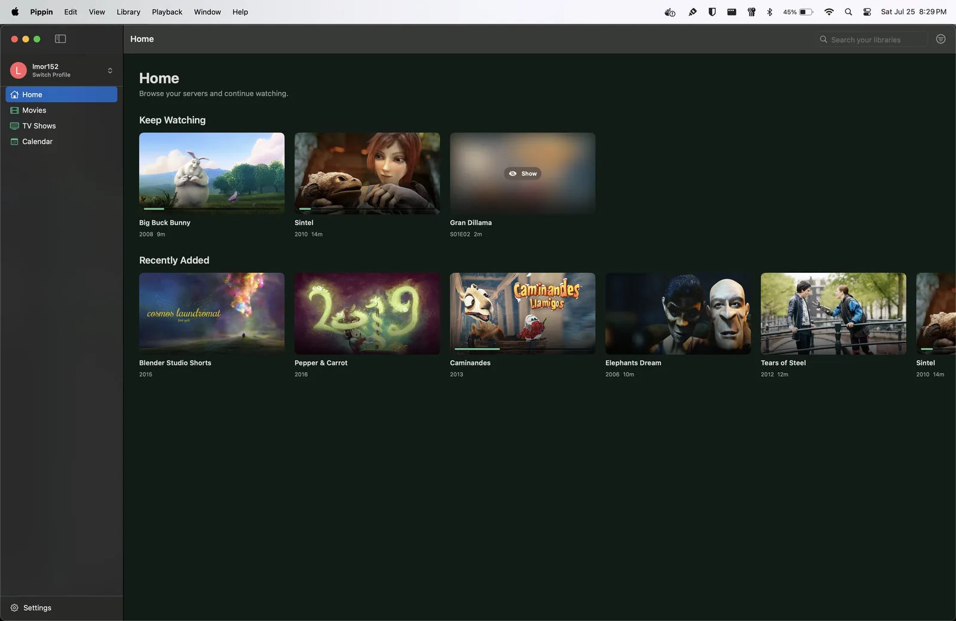956x621 pixels.
Task: Open the Apple menu
Action: [x=15, y=11]
